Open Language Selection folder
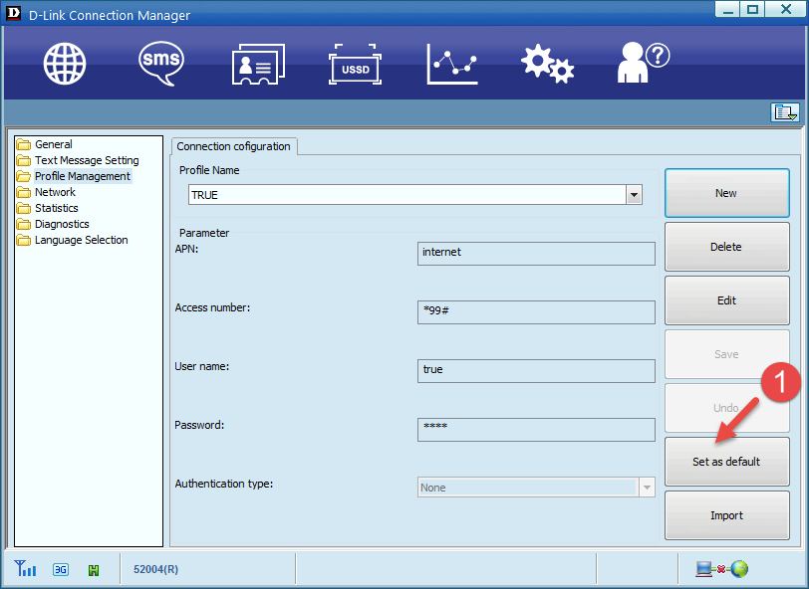809x589 pixels. (x=72, y=240)
